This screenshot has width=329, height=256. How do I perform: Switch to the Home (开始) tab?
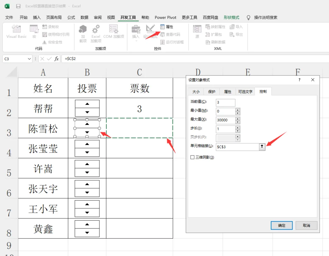click(x=23, y=17)
